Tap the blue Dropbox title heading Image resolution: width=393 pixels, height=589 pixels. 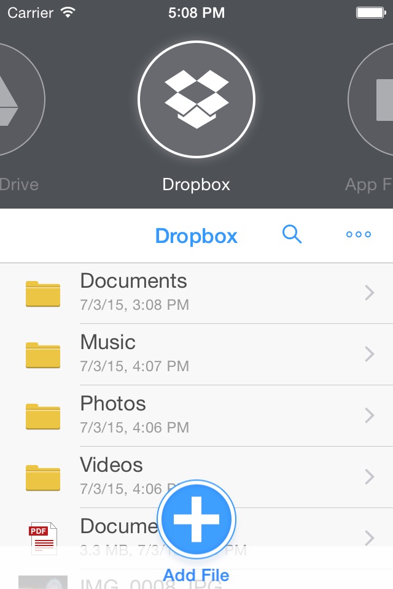point(196,236)
